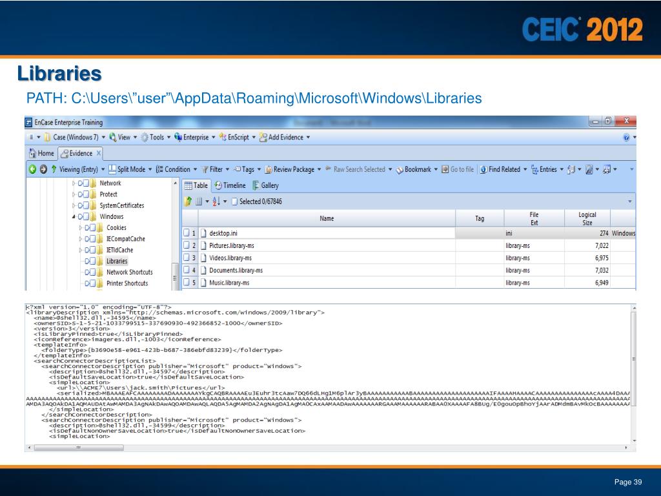Click the Name column header
This screenshot has height=496, width=661.
(327, 218)
